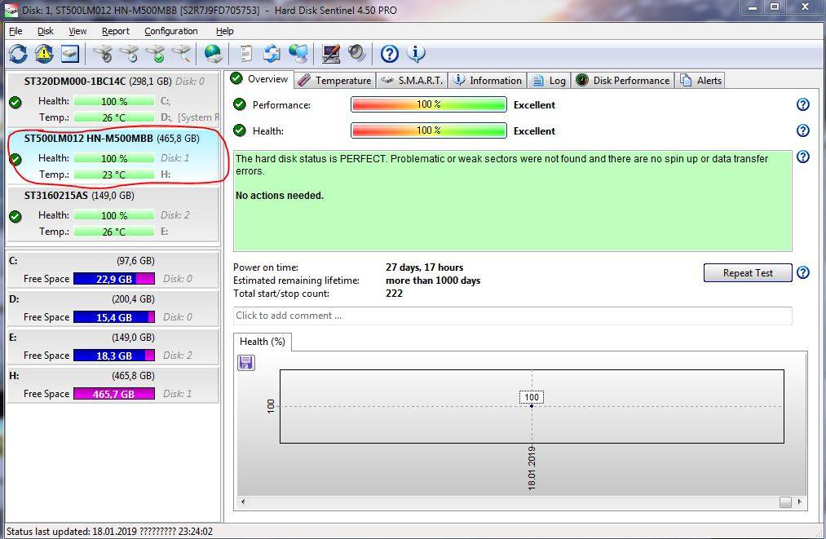Open the View menu

tap(77, 31)
